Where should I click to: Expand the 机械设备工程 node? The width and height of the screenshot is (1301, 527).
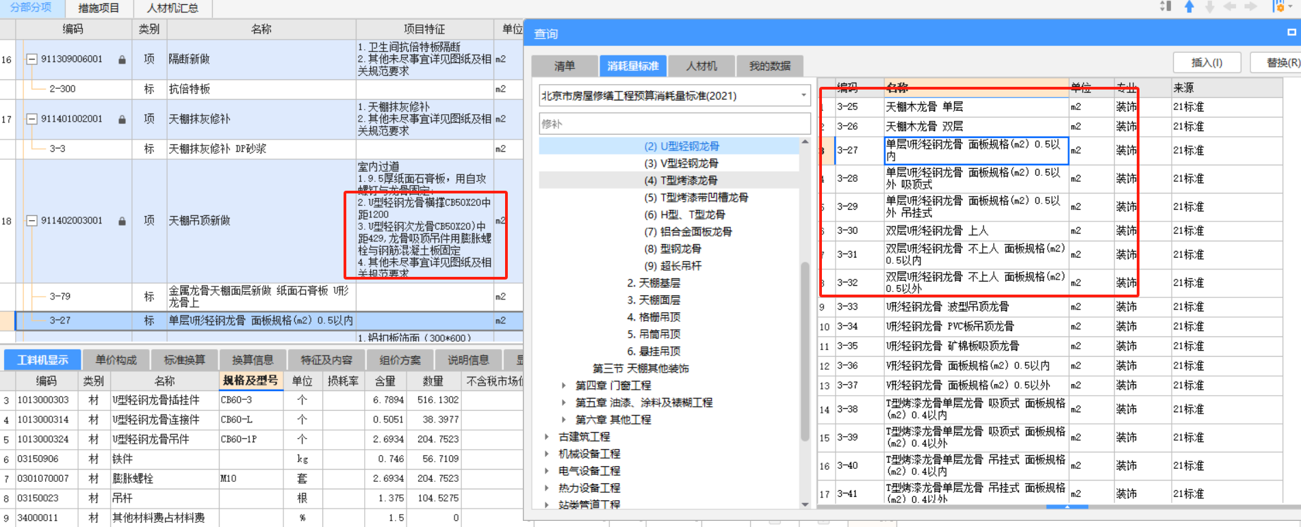547,454
